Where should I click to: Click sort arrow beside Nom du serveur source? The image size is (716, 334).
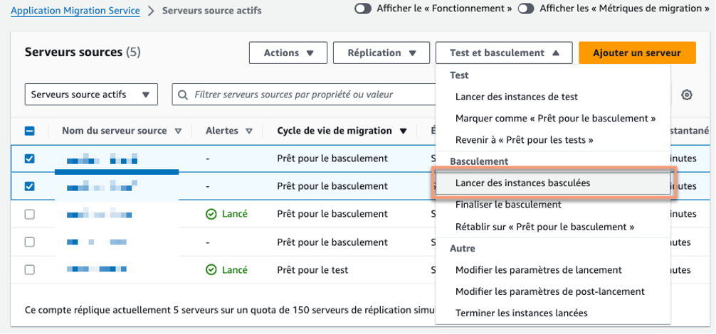coord(178,131)
